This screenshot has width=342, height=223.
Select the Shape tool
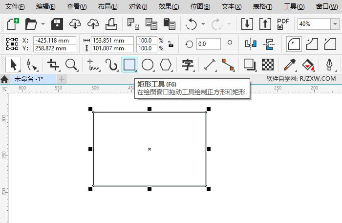coord(32,64)
